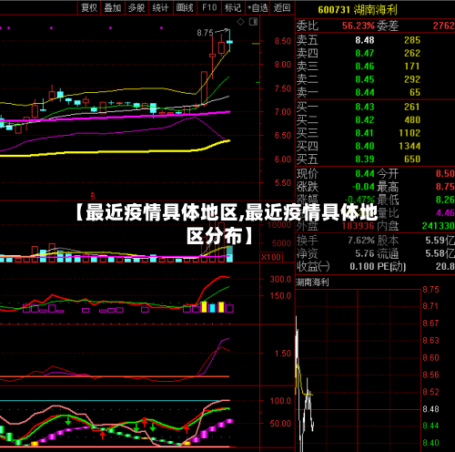Click the 300.0 indicator axis label
This screenshot has height=452, width=455.
tap(280, 279)
